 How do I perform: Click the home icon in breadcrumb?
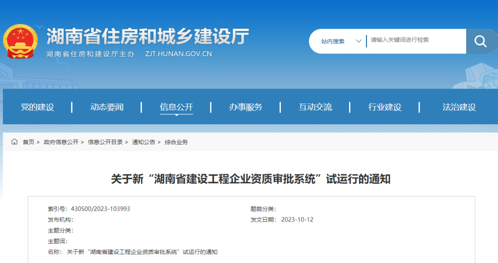[x=15, y=142]
